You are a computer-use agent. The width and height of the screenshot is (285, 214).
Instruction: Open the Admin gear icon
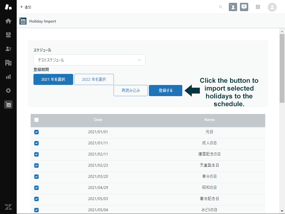[x=8, y=91]
